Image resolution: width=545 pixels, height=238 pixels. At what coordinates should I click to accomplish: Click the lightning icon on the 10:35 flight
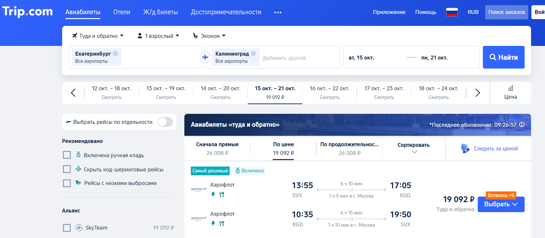(x=213, y=223)
